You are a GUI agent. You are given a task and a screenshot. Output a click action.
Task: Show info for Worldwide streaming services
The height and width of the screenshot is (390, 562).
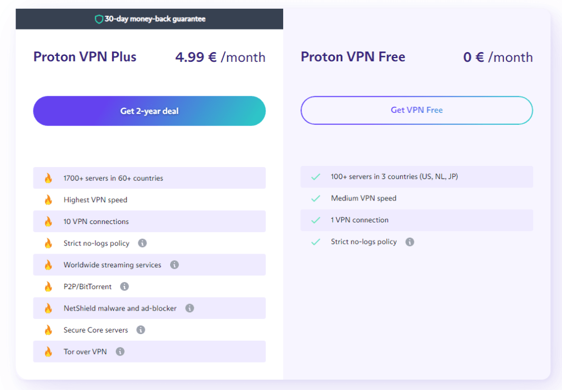click(x=174, y=265)
